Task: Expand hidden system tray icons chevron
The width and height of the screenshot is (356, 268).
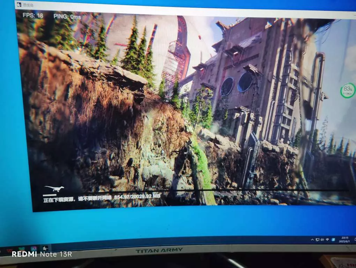Action: coord(312,240)
